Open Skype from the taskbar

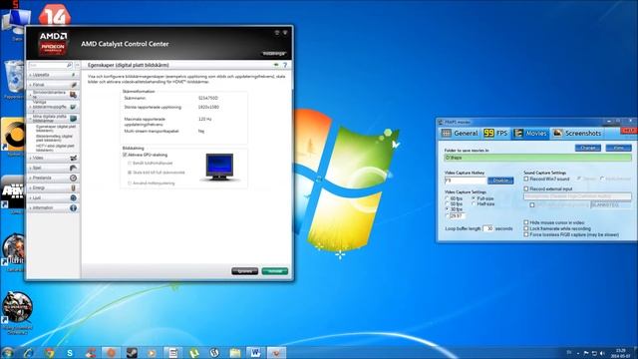coord(70,352)
